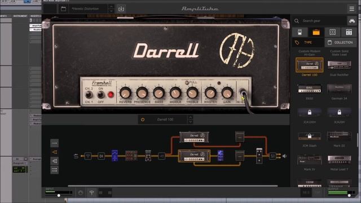
Task: Click the GAIN knob
Action: point(227,93)
